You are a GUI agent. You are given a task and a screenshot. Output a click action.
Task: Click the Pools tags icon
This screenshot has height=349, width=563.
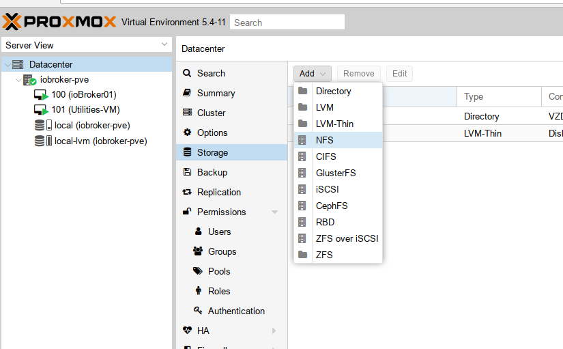click(x=198, y=270)
